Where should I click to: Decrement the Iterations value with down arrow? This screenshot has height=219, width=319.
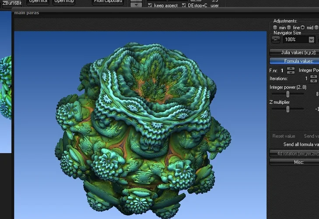[x=314, y=81]
